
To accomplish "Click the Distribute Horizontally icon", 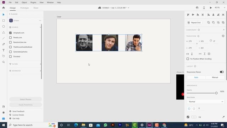I will pyautogui.click(x=203, y=15).
